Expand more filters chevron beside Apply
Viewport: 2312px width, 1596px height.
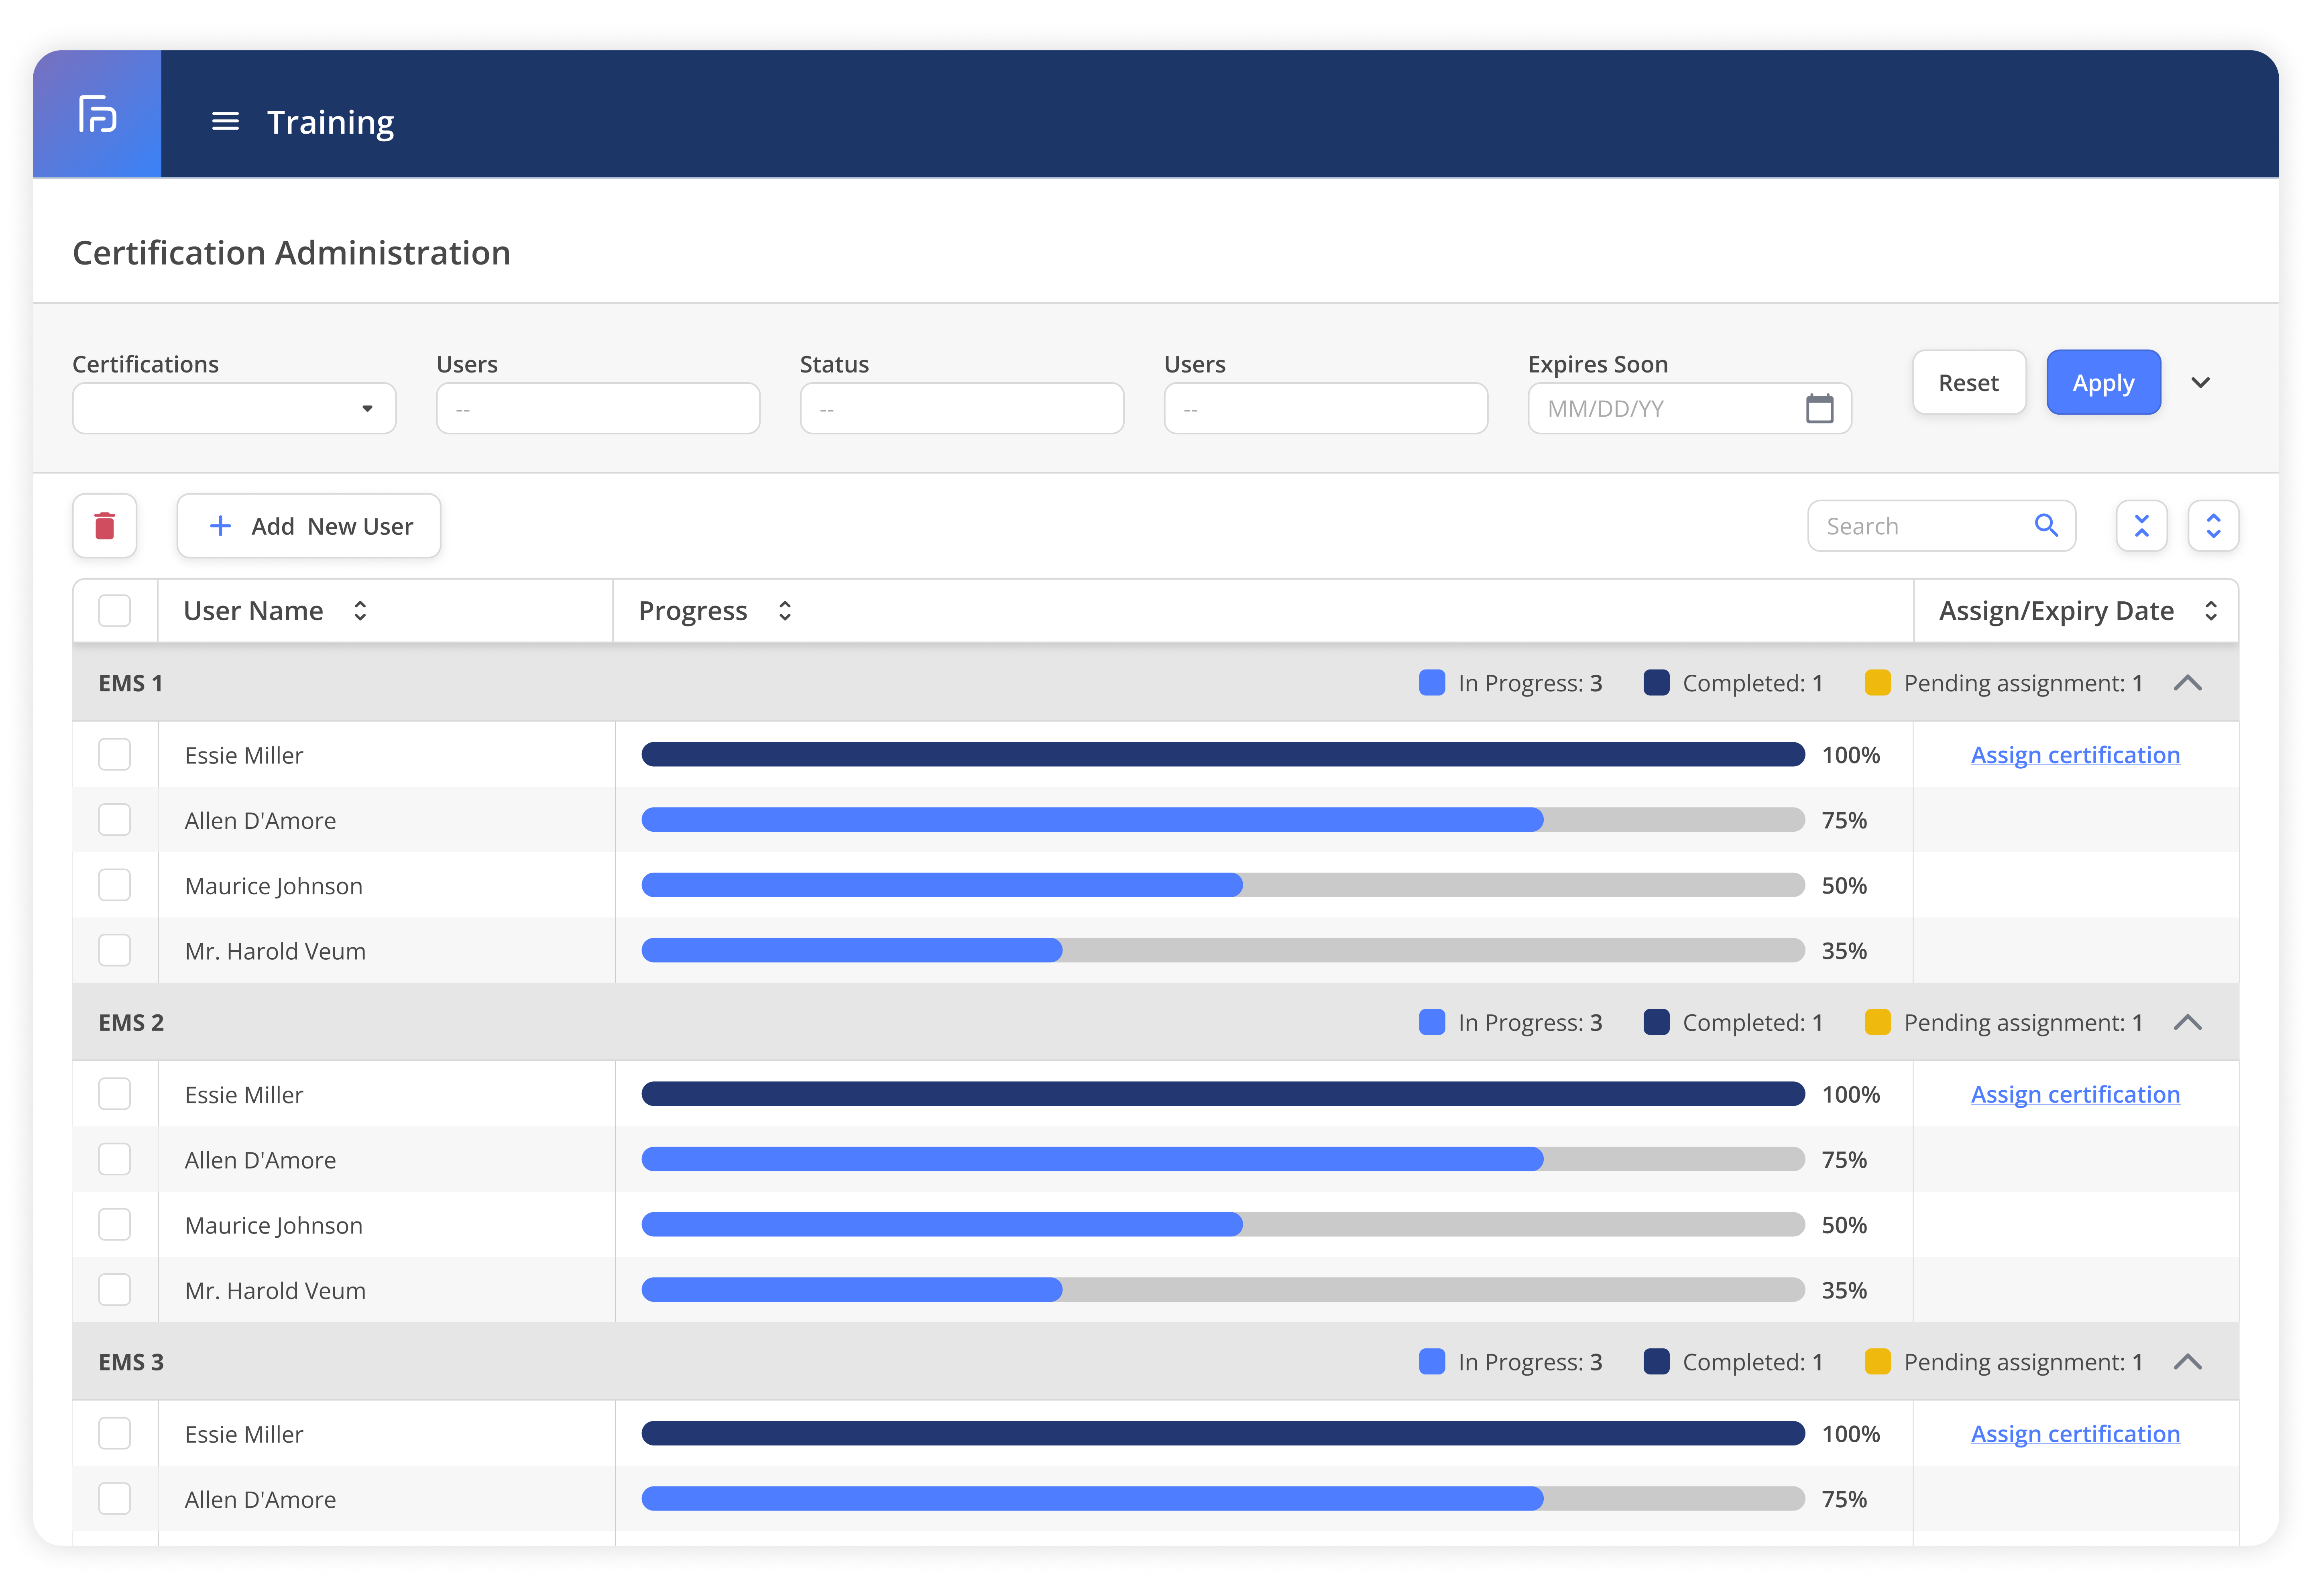click(x=2201, y=383)
